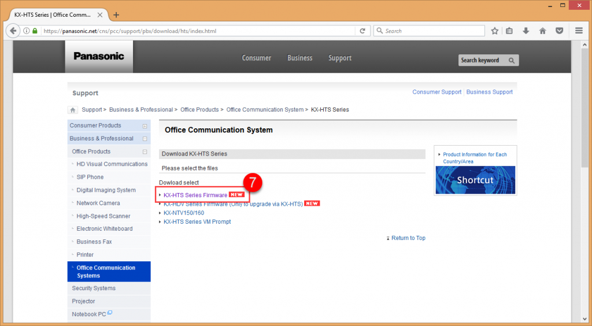Go to Support breadcrumb link
The width and height of the screenshot is (592, 326).
click(92, 110)
